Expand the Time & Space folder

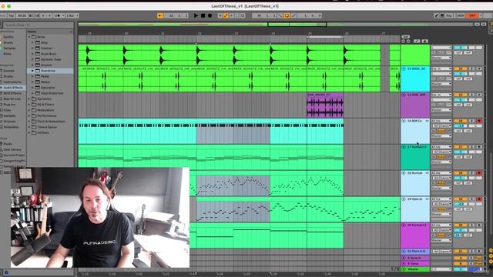click(29, 127)
